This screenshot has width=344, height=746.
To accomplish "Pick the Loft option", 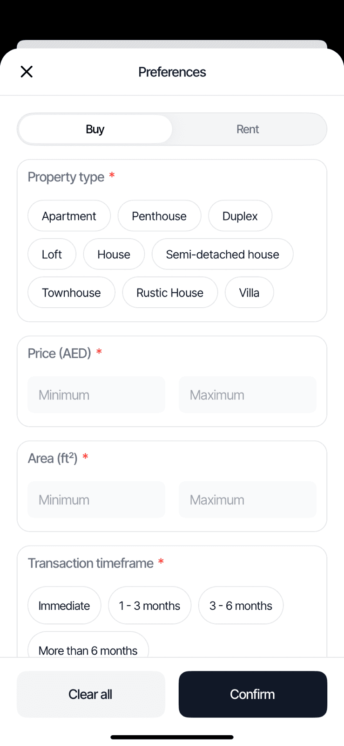I will point(52,254).
